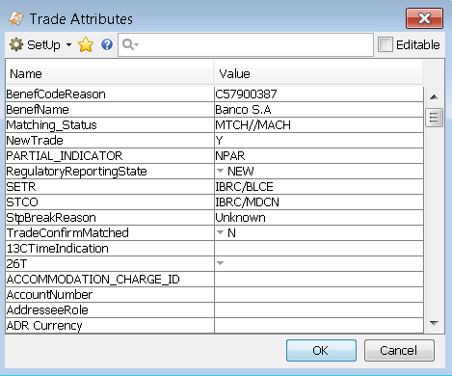Click the Cancel button
Image resolution: width=452 pixels, height=376 pixels.
[399, 350]
